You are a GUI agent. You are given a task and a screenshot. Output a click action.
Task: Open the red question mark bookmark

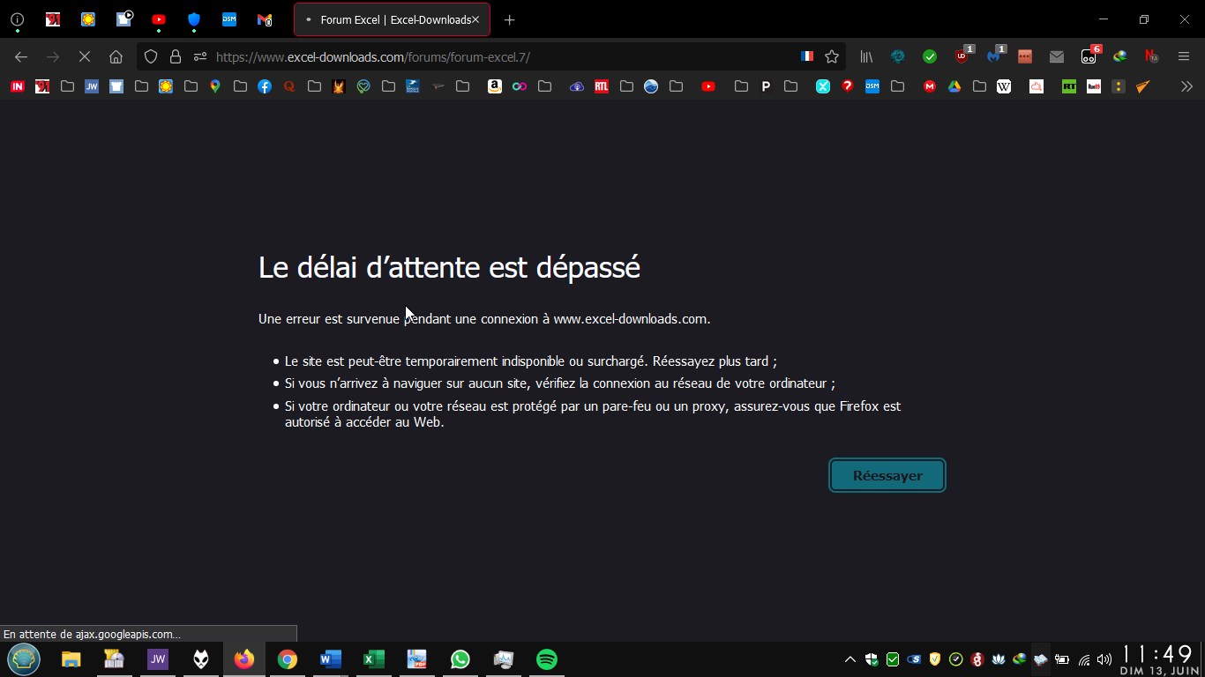coord(848,86)
